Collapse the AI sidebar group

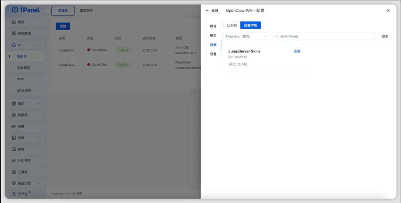39,45
